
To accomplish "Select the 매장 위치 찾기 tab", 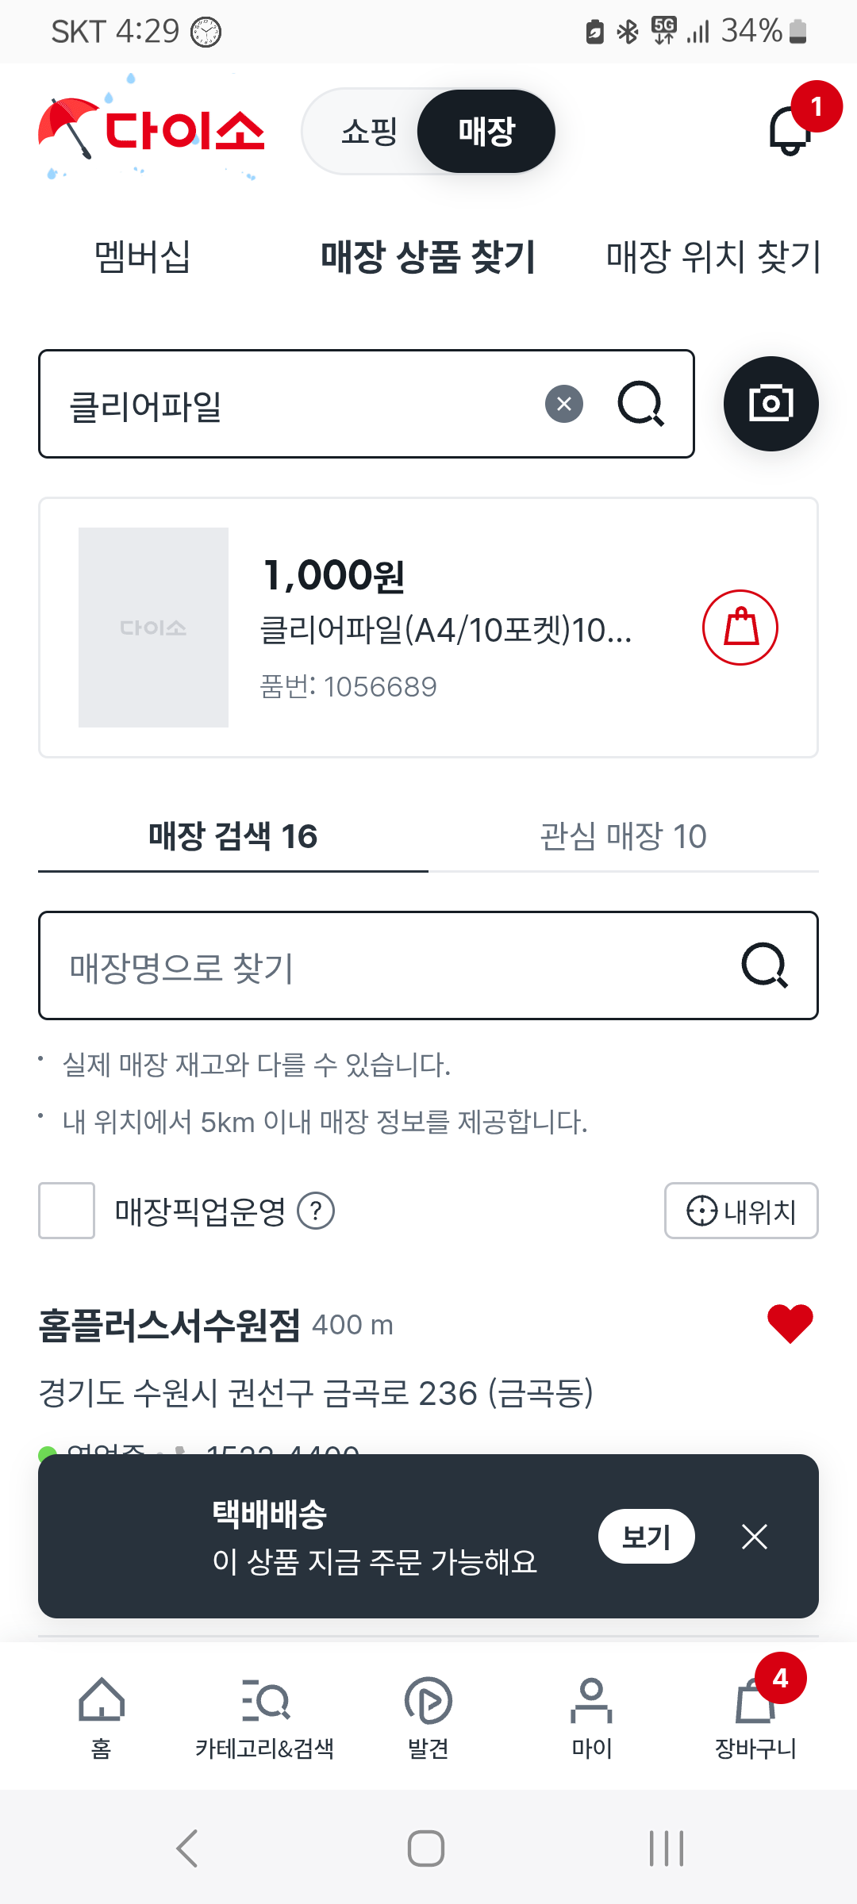I will point(713,257).
